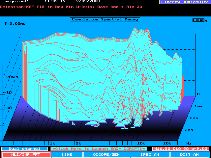Image resolution: width=211 pixels, height=158 pixels.
Task: Click the 2k frequency axis label
Action: [78, 144]
